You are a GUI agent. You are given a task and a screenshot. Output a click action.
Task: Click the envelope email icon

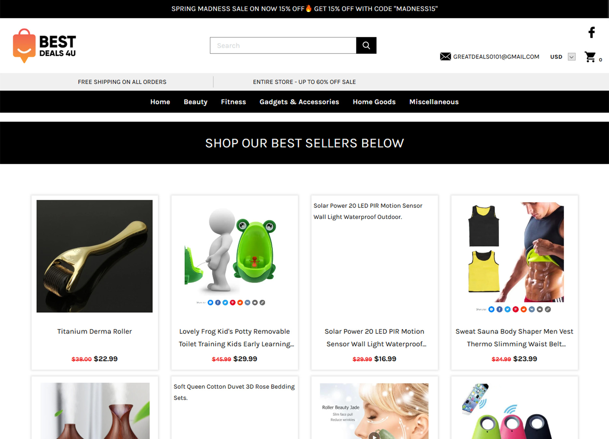pyautogui.click(x=445, y=56)
